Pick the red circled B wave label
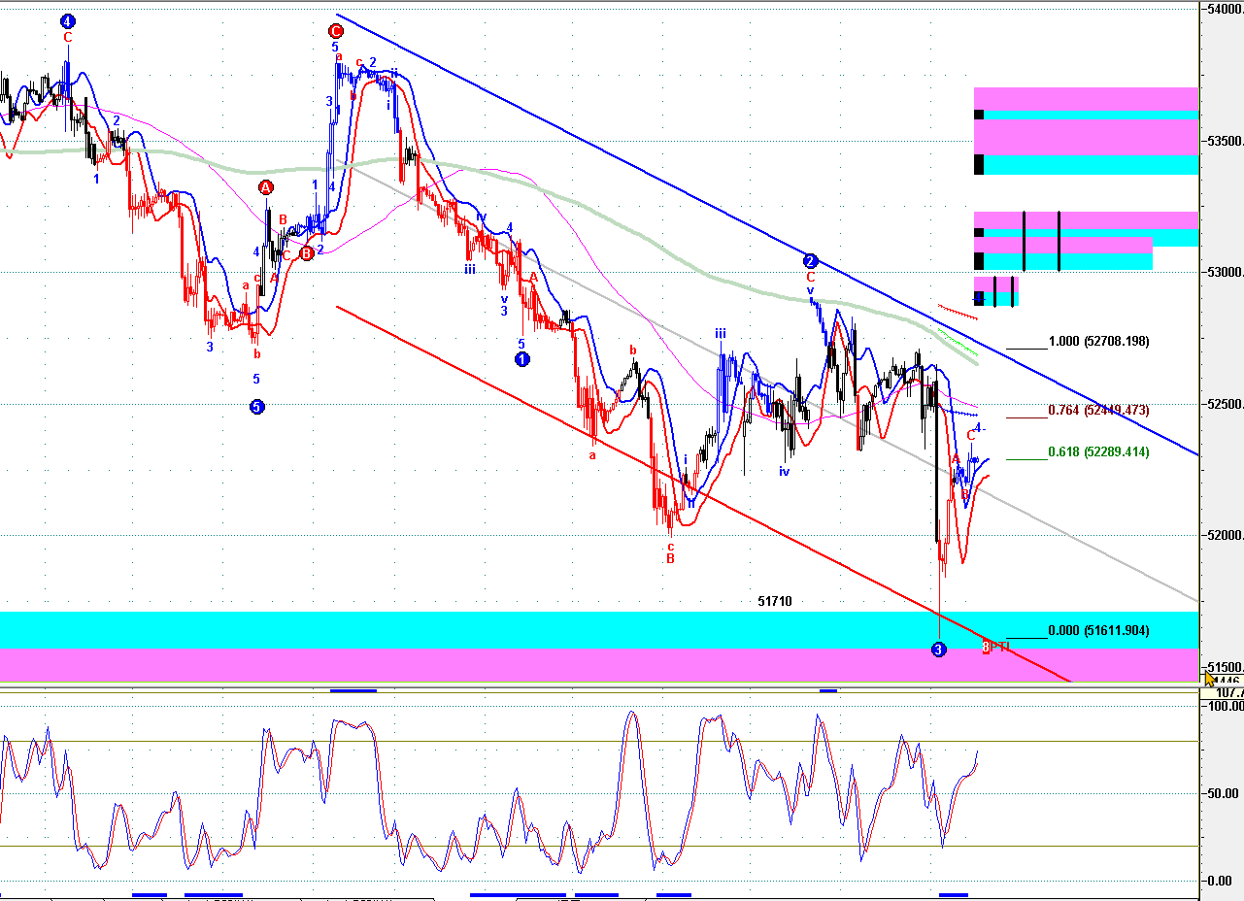The image size is (1244, 901). pos(306,253)
